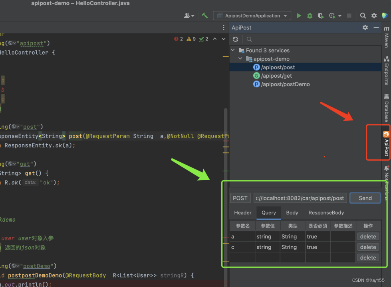This screenshot has width=391, height=287.
Task: Collapse the apipost-demo service node
Action: click(x=240, y=58)
